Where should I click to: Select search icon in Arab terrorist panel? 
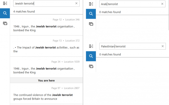(x=91, y=14)
